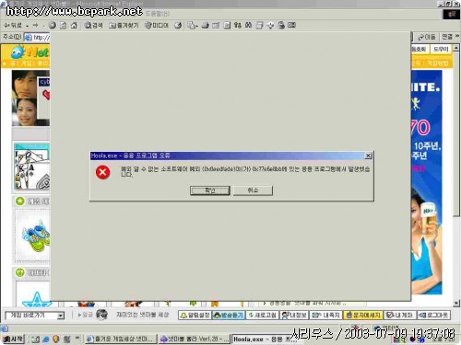Open the 검색 search pane
Image resolution: width=461 pixels, height=345 pixels.
[x=94, y=25]
